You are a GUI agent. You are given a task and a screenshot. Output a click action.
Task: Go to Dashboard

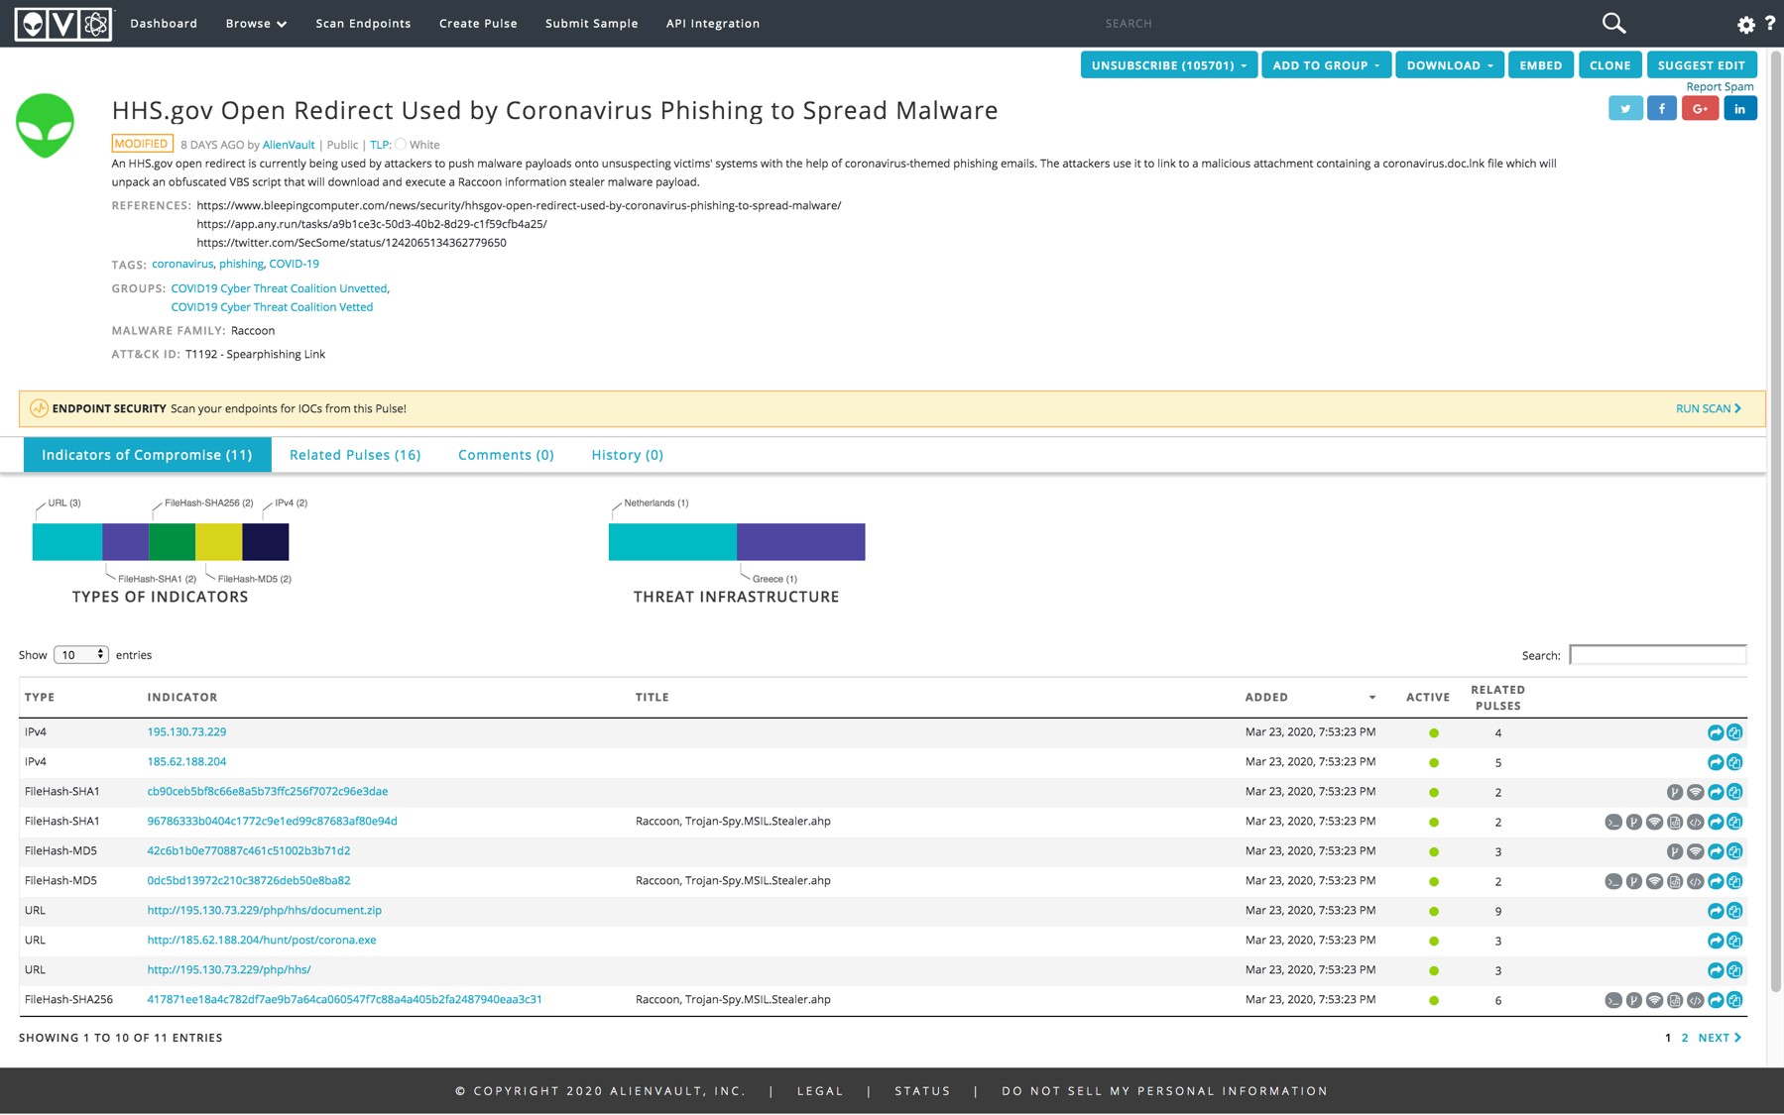point(164,24)
